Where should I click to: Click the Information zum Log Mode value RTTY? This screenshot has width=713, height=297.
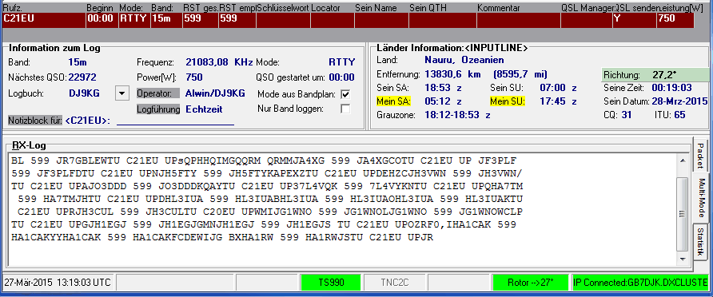click(341, 62)
